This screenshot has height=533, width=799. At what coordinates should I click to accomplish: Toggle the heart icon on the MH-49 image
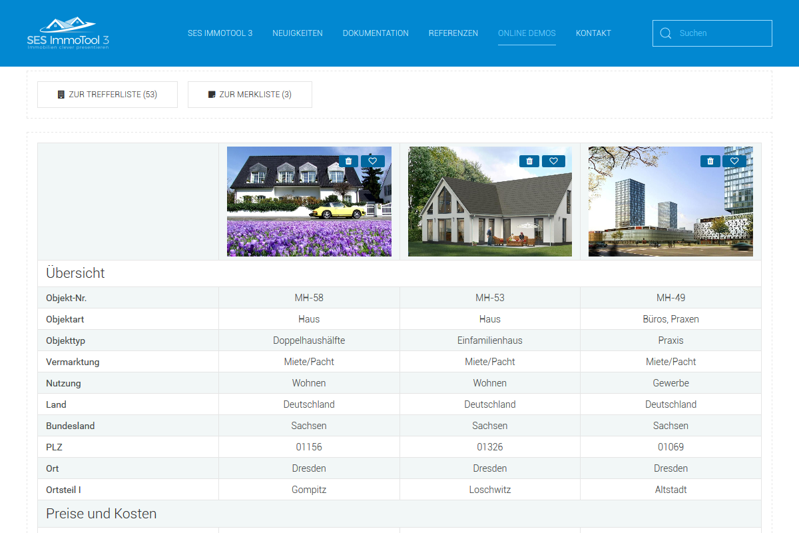click(734, 161)
